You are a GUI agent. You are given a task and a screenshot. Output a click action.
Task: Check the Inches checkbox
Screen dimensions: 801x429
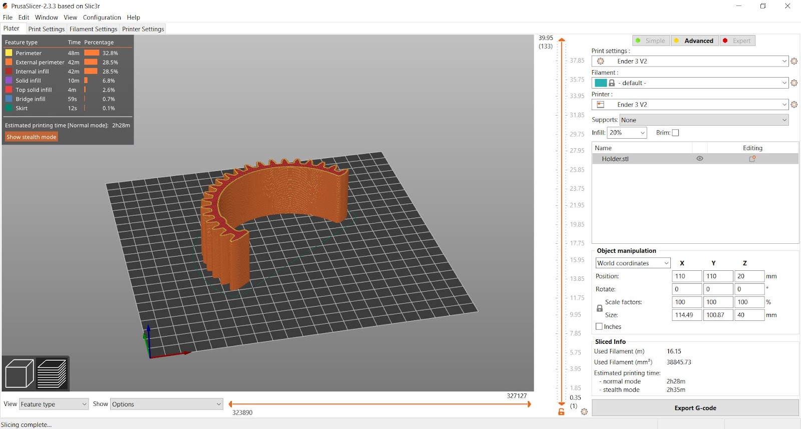tap(599, 326)
